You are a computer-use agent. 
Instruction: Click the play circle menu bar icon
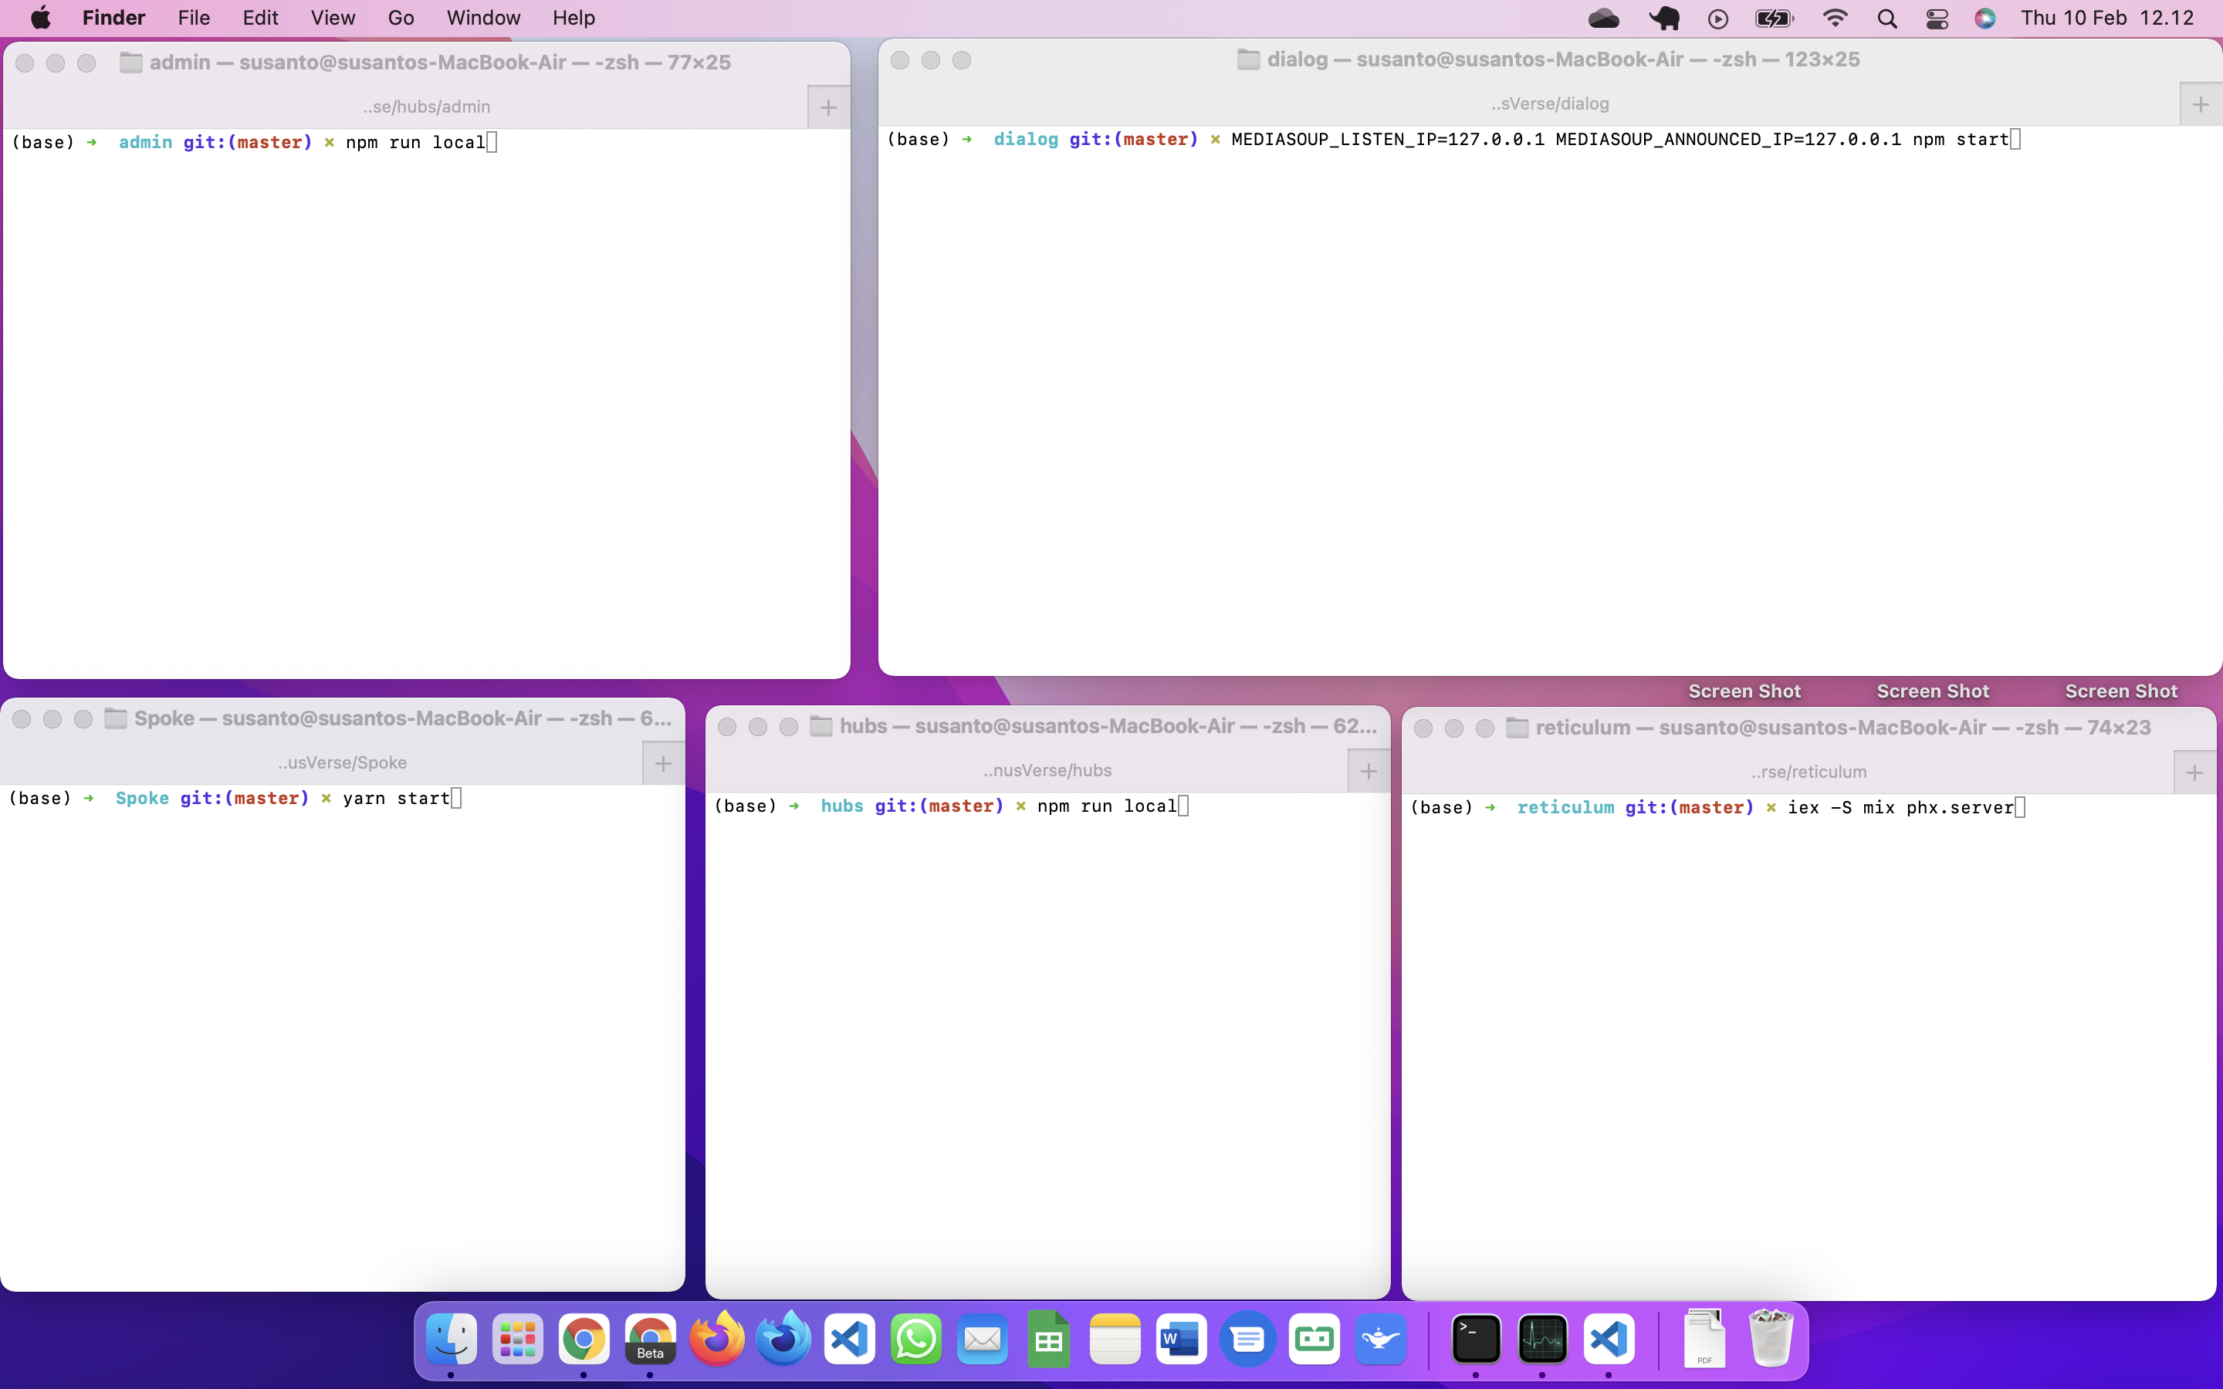pos(1717,19)
